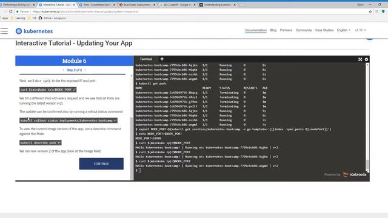Open the English language dropdown
The height and width of the screenshot is (218, 388).
point(344,30)
